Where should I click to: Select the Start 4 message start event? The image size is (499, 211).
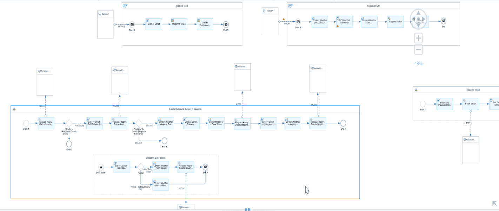pos(298,21)
